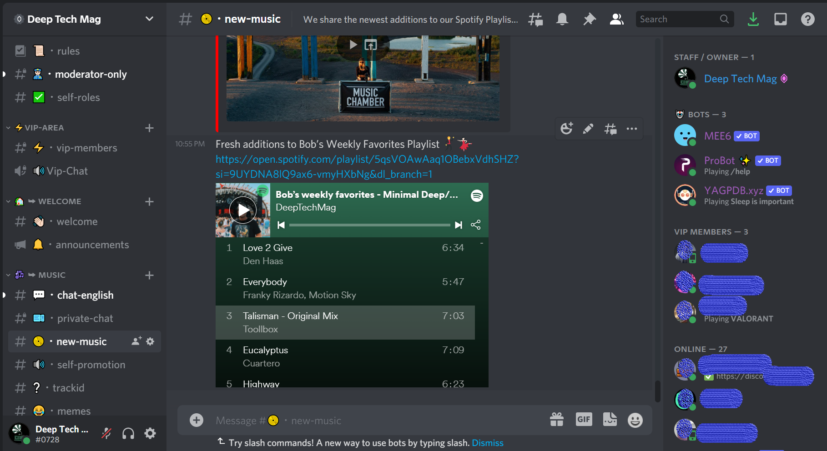The width and height of the screenshot is (827, 451).
Task: Dismiss the slash commands tip
Action: click(487, 443)
